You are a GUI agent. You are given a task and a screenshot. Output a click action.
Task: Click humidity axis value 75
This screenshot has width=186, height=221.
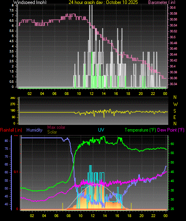click(6, 149)
